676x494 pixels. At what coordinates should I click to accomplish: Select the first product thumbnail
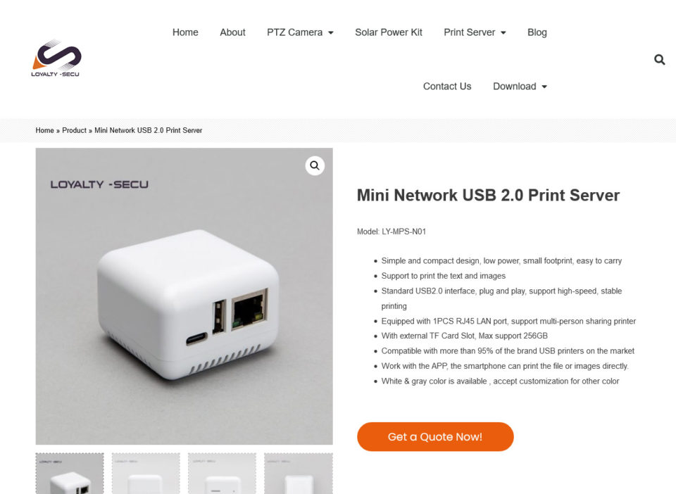(70, 474)
